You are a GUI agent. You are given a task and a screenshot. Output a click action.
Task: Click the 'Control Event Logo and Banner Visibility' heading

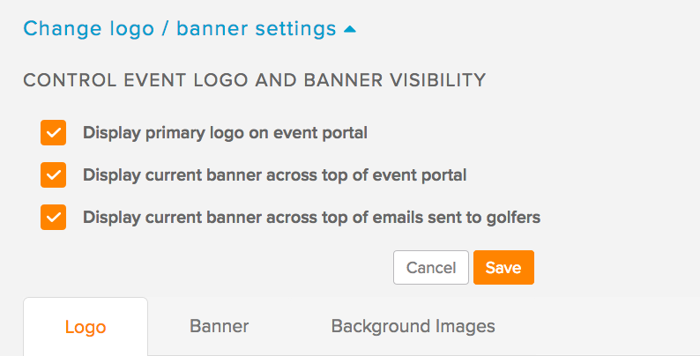[x=255, y=80]
